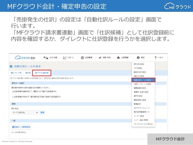Open the 口座情報 menu with house icon
193x145 pixels.
(x=123, y=58)
